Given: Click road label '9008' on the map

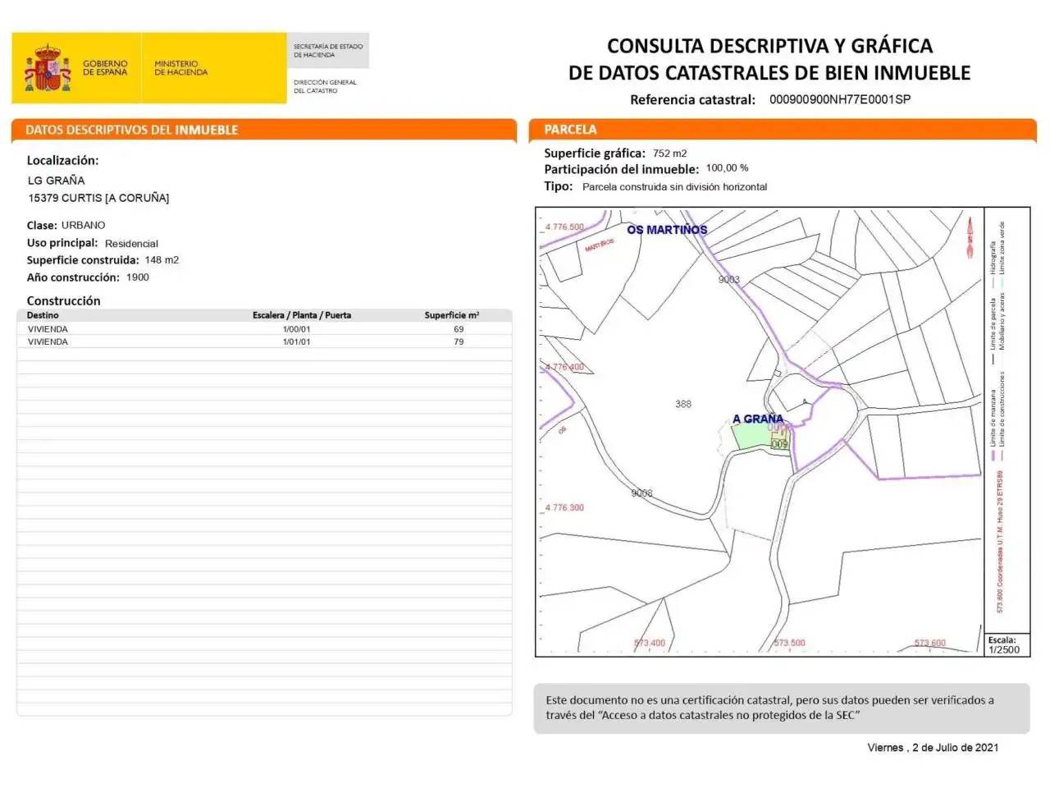Looking at the screenshot, I should click(642, 493).
